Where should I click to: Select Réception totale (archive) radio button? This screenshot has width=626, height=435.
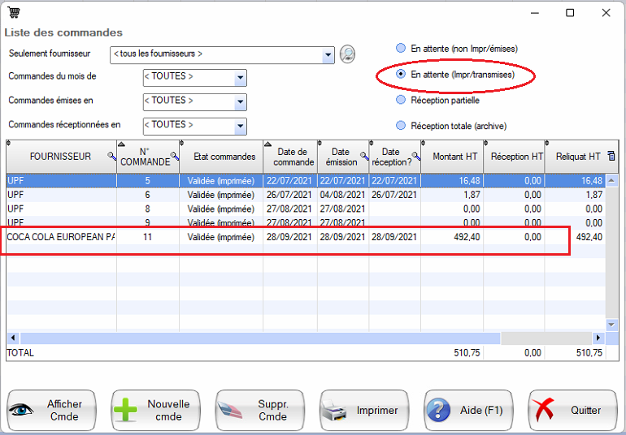401,126
